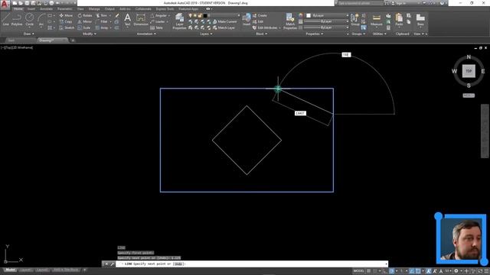Click the Move tool
490x275 pixels.
click(x=66, y=15)
